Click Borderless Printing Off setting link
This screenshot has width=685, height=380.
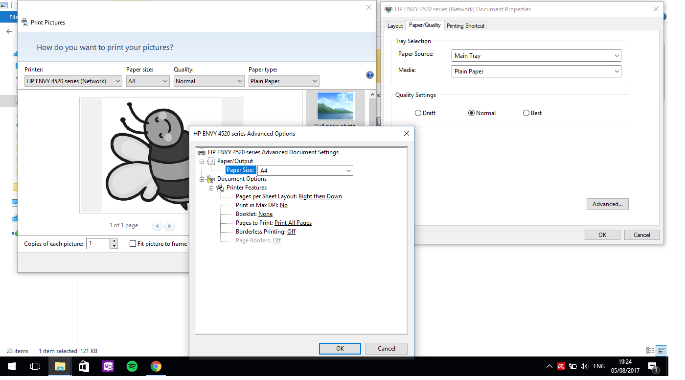coord(291,232)
